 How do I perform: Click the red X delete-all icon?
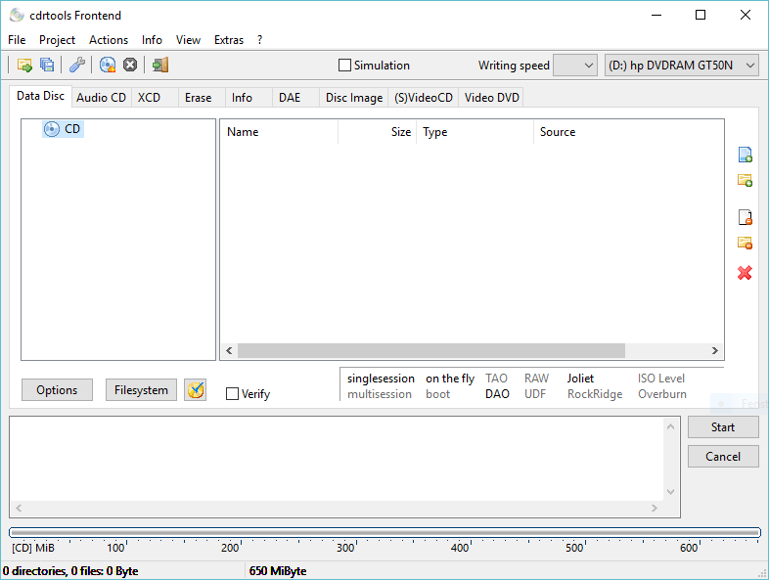click(x=745, y=273)
